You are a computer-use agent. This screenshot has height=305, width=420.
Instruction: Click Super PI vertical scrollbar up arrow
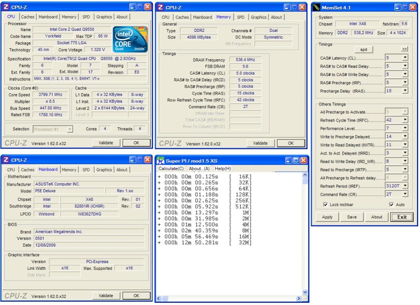click(x=305, y=175)
